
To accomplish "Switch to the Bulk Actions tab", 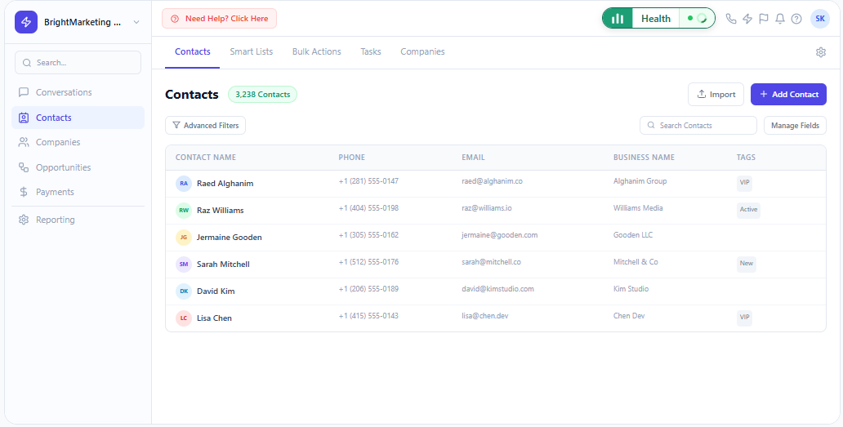I will (317, 52).
